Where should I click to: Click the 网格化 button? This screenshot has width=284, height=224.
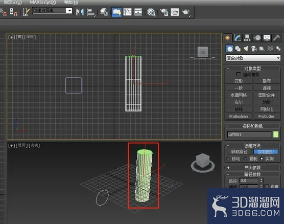tap(267, 109)
